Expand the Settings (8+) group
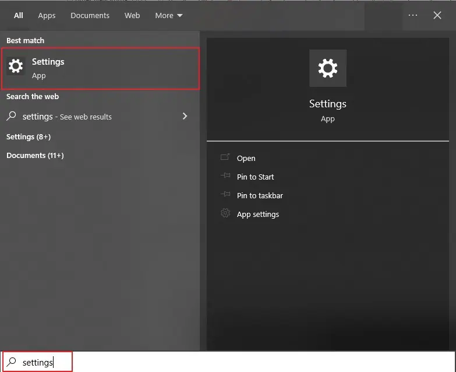Screen dimensions: 456x372 (29, 136)
